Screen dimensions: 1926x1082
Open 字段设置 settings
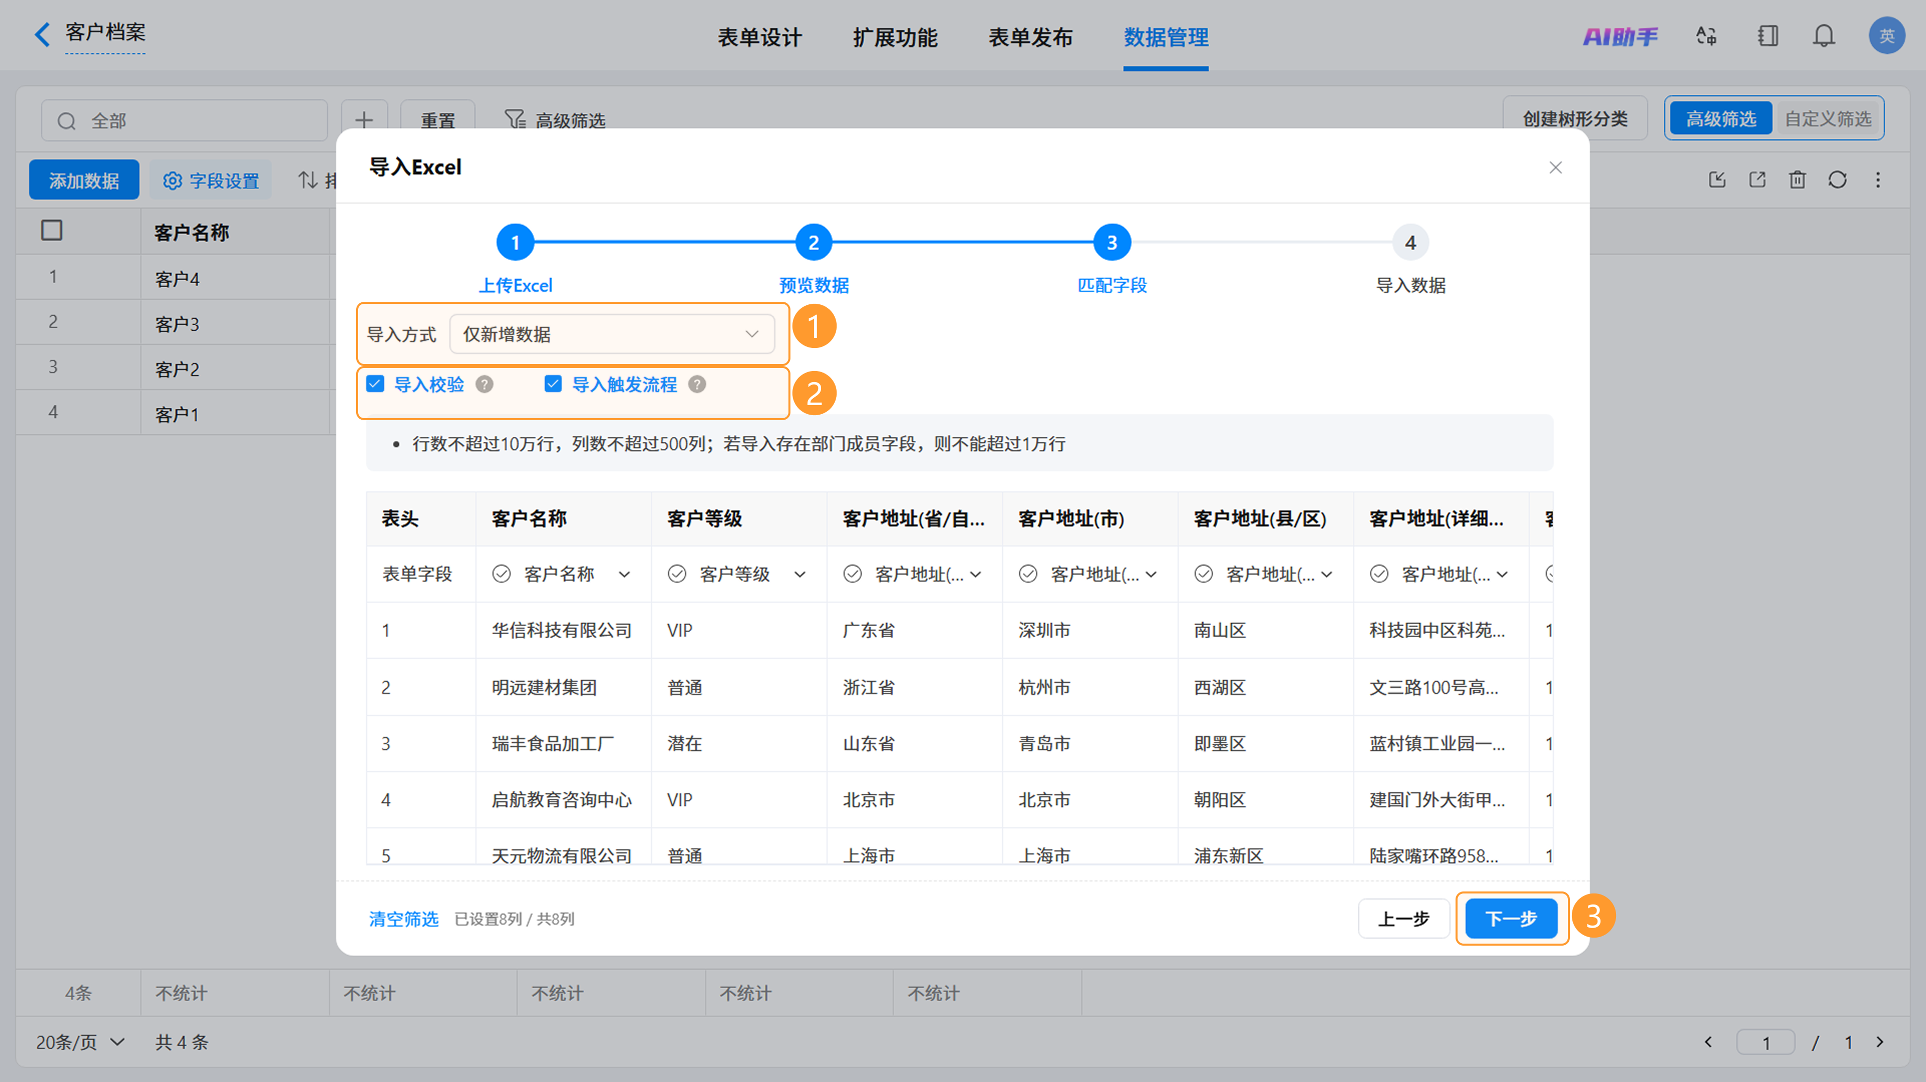211,180
